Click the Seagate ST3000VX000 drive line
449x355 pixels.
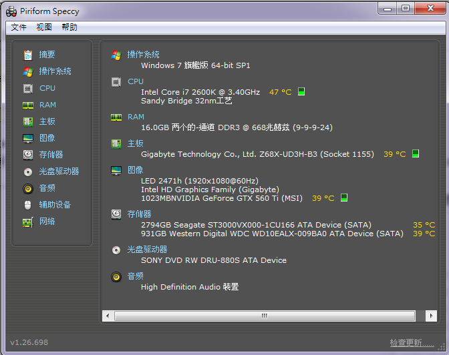[257, 225]
